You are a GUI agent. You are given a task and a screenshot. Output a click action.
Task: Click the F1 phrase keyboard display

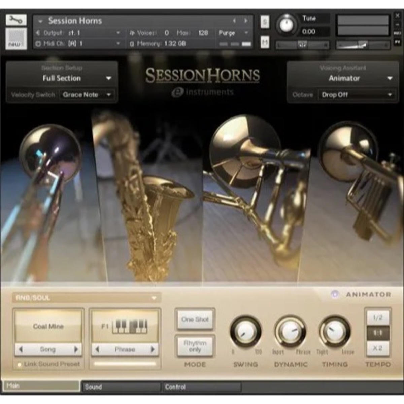point(125,326)
